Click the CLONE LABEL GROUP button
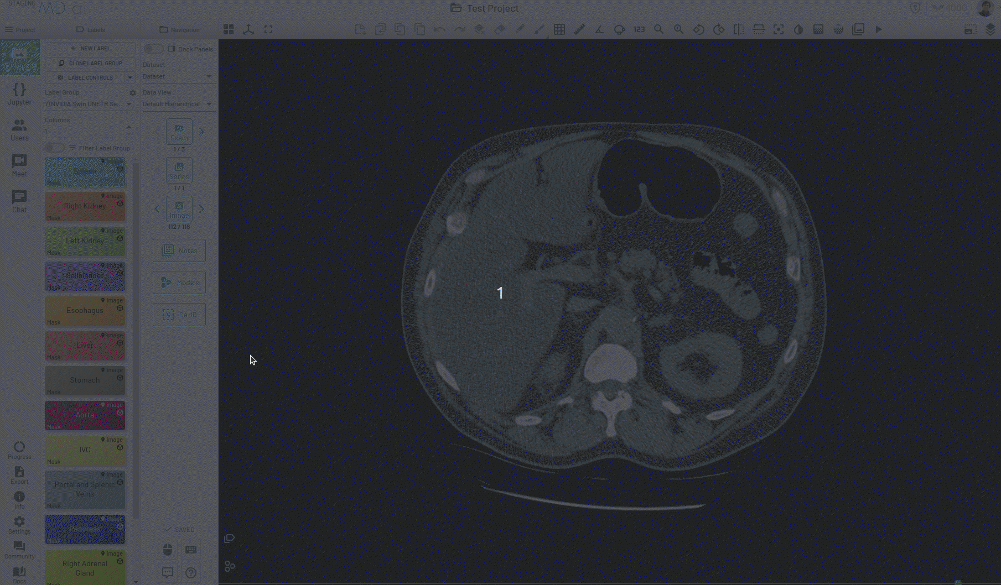This screenshot has height=585, width=1001. (90, 62)
